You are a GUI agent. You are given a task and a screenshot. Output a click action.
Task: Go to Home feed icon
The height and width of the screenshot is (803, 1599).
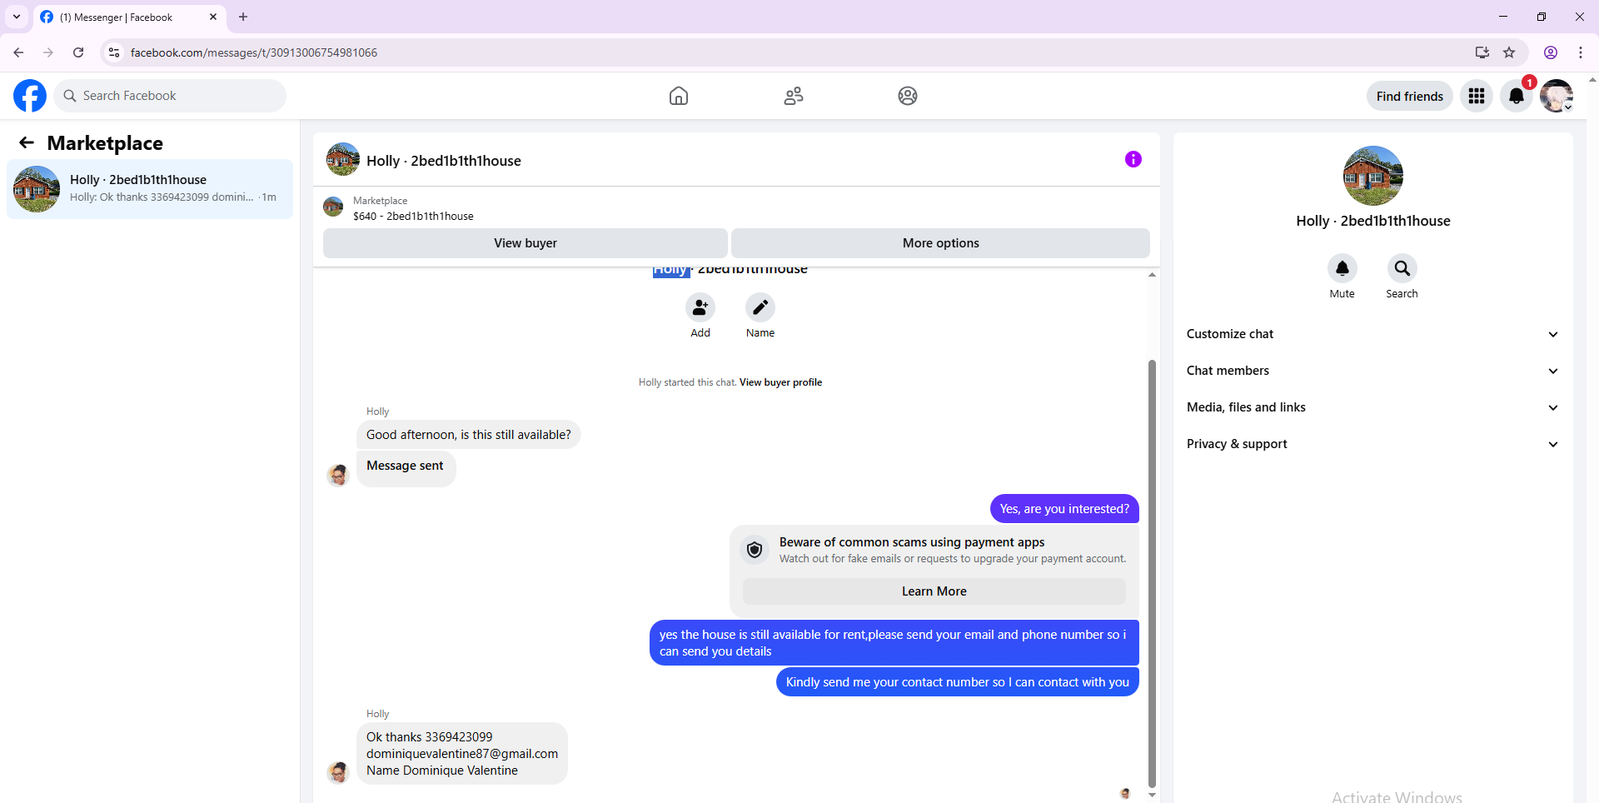[679, 96]
